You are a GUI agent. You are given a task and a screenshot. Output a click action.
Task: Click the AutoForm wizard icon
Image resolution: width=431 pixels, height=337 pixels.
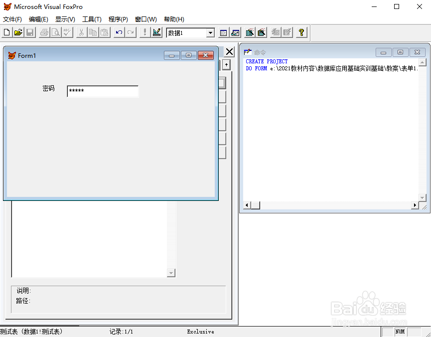coord(276,32)
